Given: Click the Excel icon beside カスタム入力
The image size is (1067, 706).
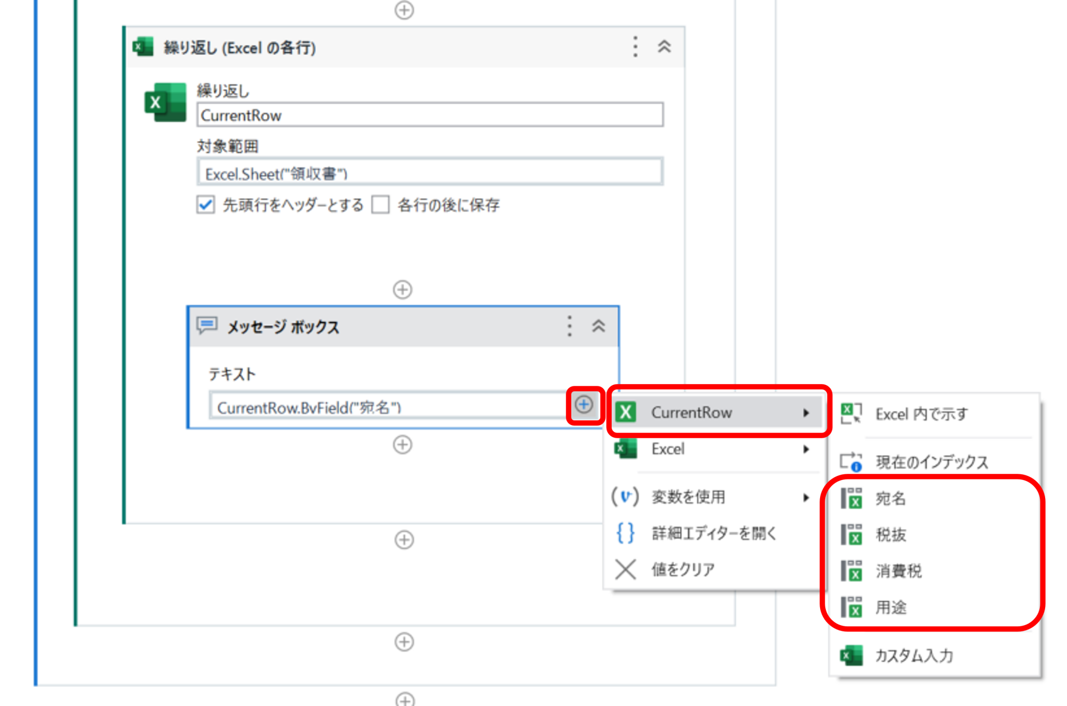Looking at the screenshot, I should [x=851, y=655].
